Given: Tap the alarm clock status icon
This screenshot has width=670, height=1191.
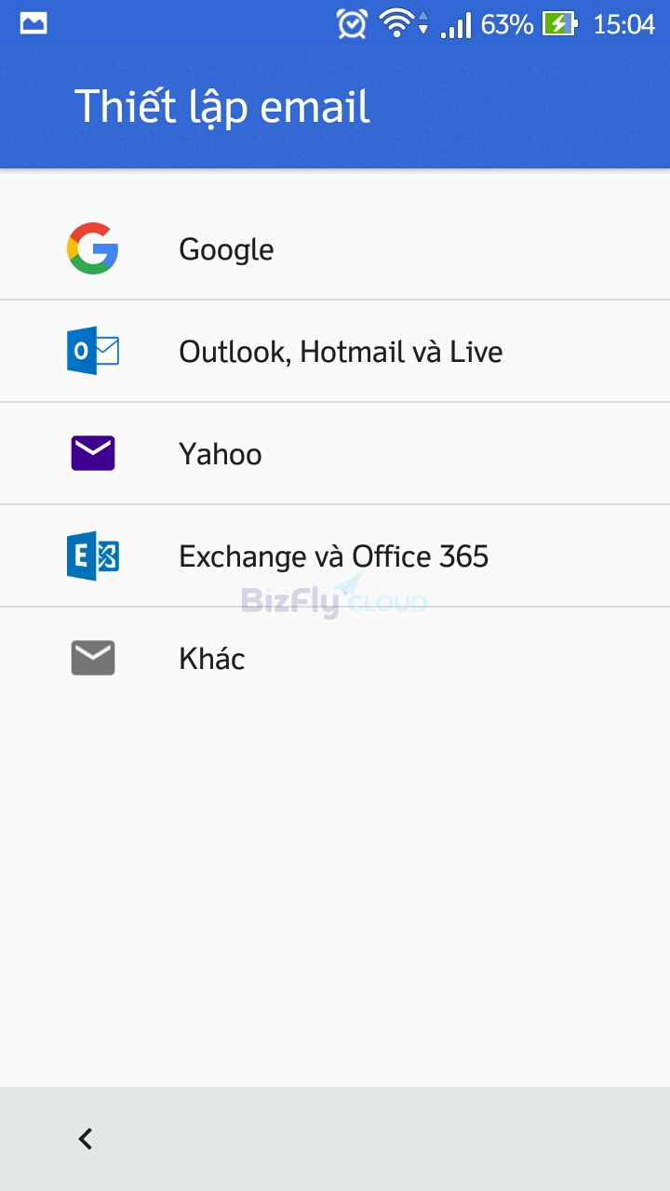Looking at the screenshot, I should pos(352,23).
